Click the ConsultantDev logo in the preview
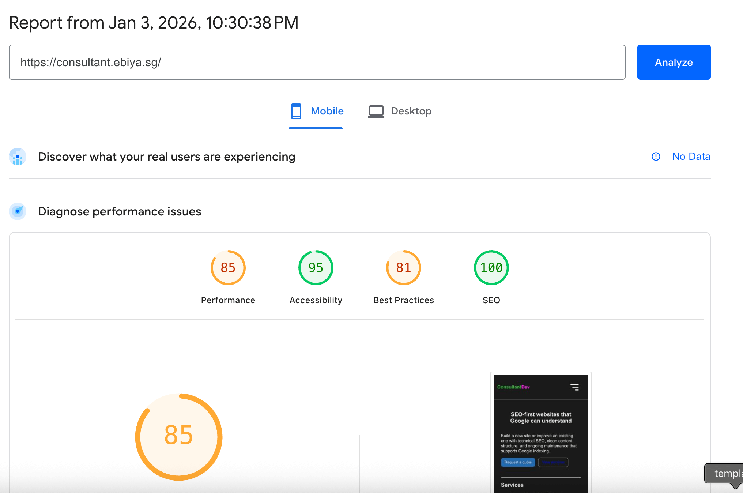743x493 pixels. pyautogui.click(x=513, y=387)
